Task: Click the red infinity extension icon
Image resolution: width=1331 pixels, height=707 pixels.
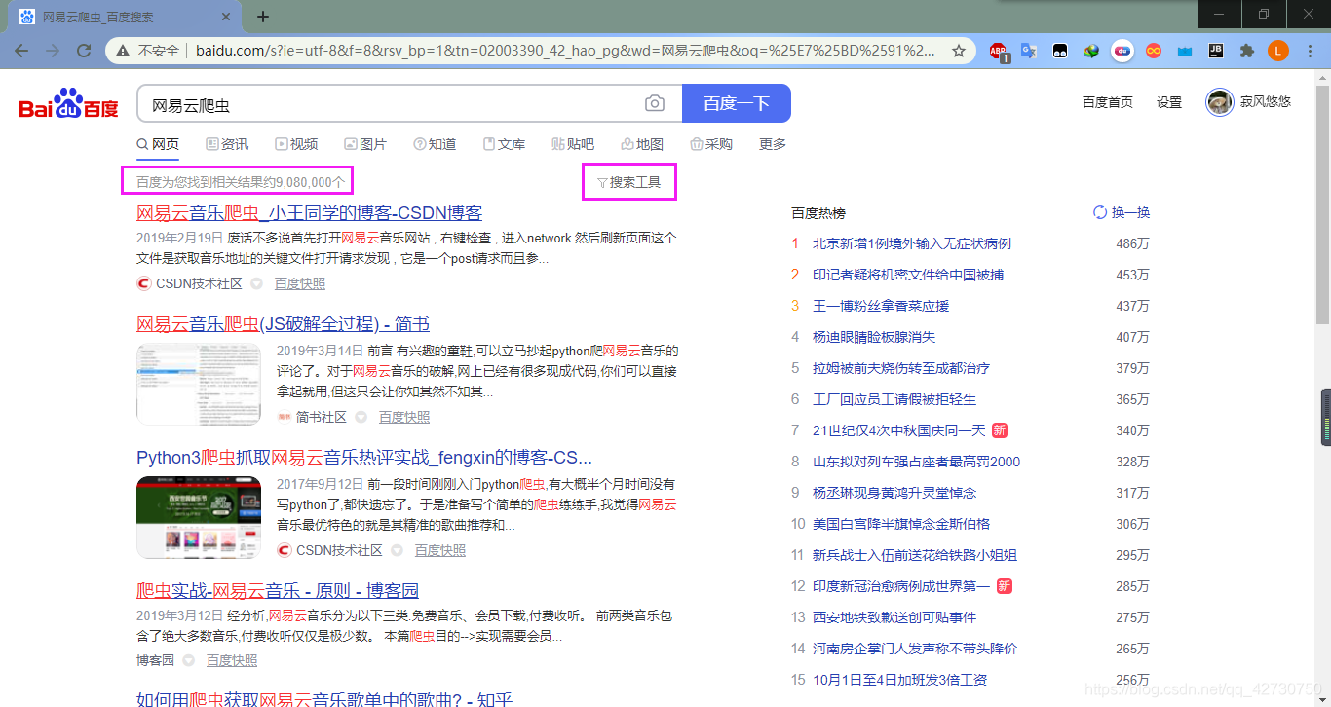Action: (1154, 51)
